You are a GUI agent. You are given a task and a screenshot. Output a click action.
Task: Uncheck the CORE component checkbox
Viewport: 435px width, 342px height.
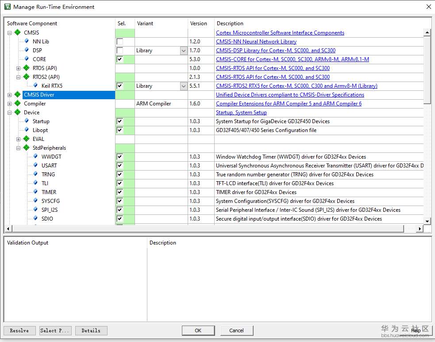pyautogui.click(x=119, y=59)
